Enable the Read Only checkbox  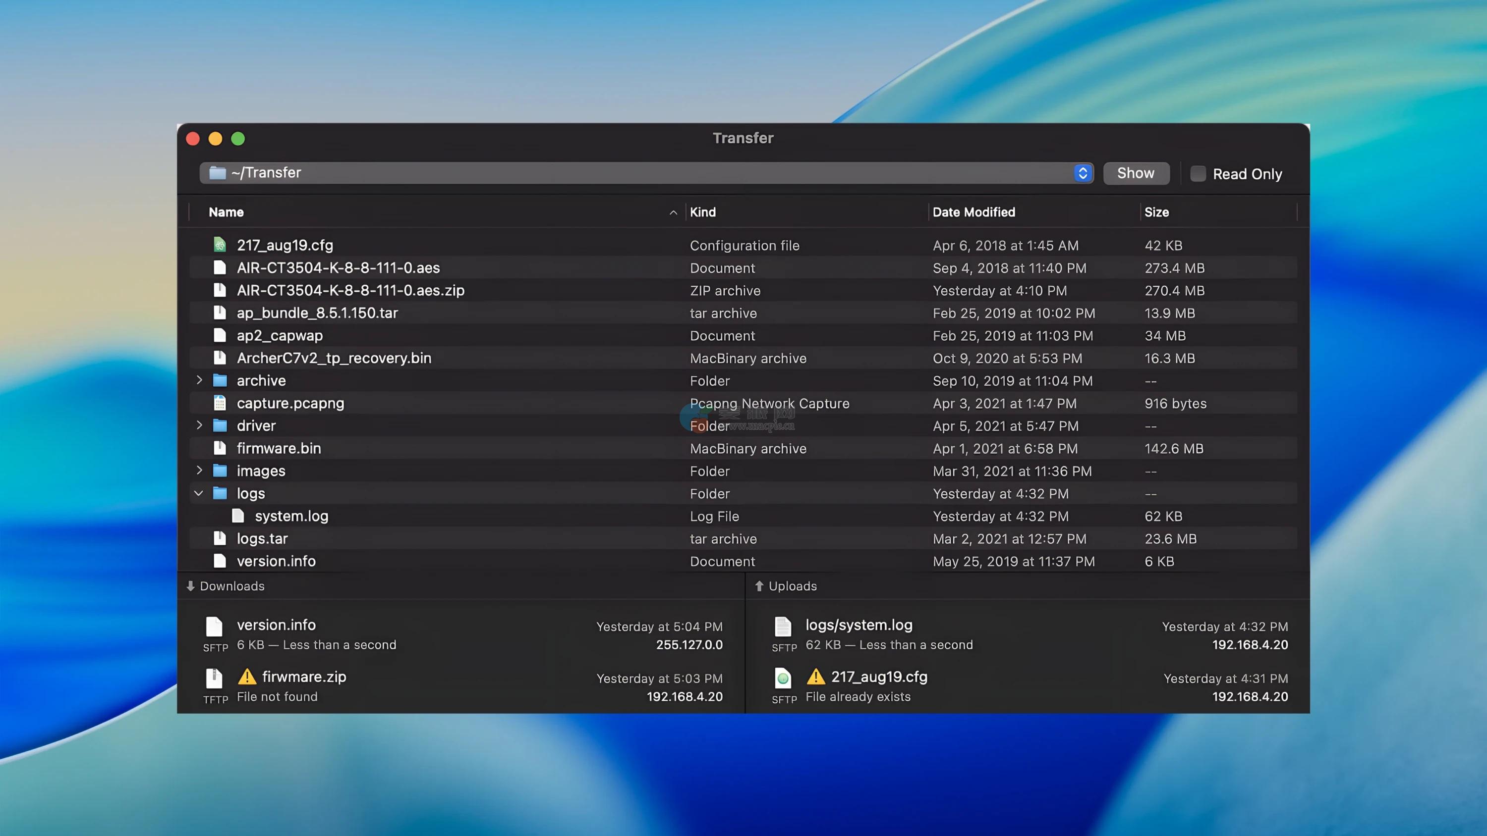pos(1198,174)
